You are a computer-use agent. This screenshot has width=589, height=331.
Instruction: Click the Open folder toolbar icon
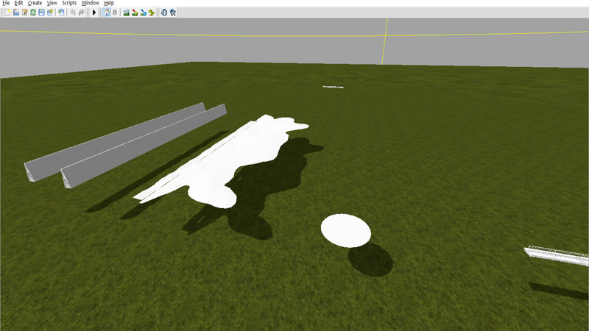pyautogui.click(x=16, y=13)
